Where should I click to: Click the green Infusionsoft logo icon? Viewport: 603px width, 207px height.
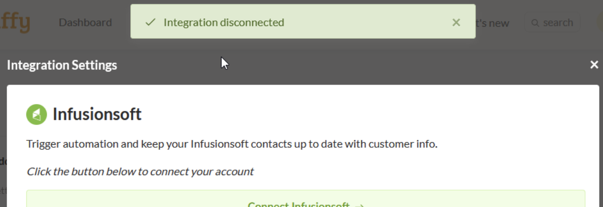click(36, 114)
